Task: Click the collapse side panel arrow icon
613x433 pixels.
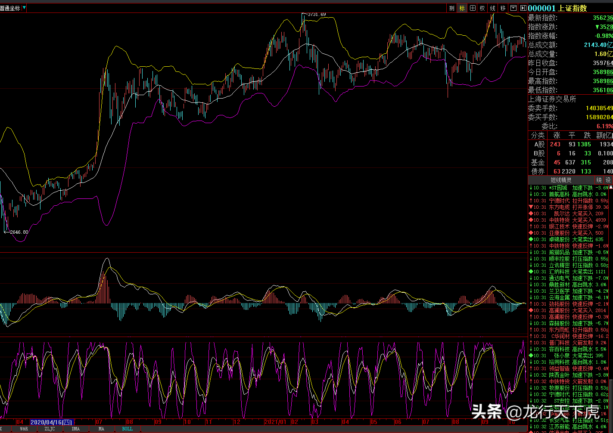Action: 523,8
